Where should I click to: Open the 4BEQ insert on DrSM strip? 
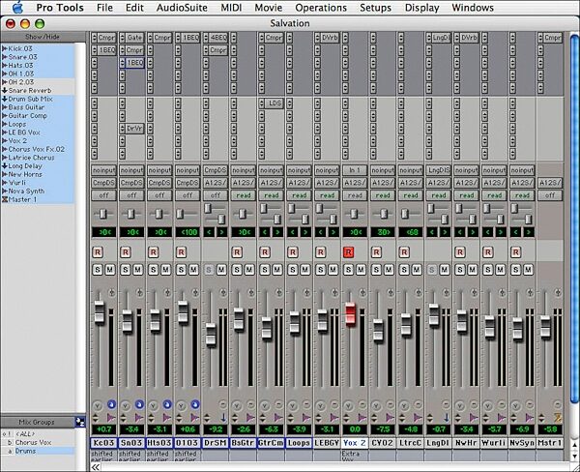click(x=218, y=38)
